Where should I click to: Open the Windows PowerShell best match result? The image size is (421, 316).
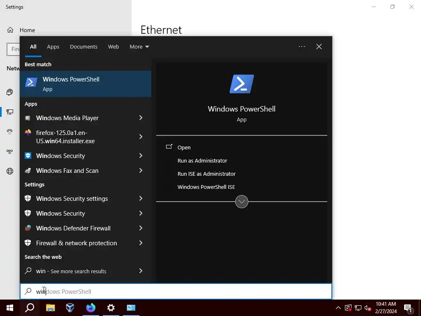point(86,84)
